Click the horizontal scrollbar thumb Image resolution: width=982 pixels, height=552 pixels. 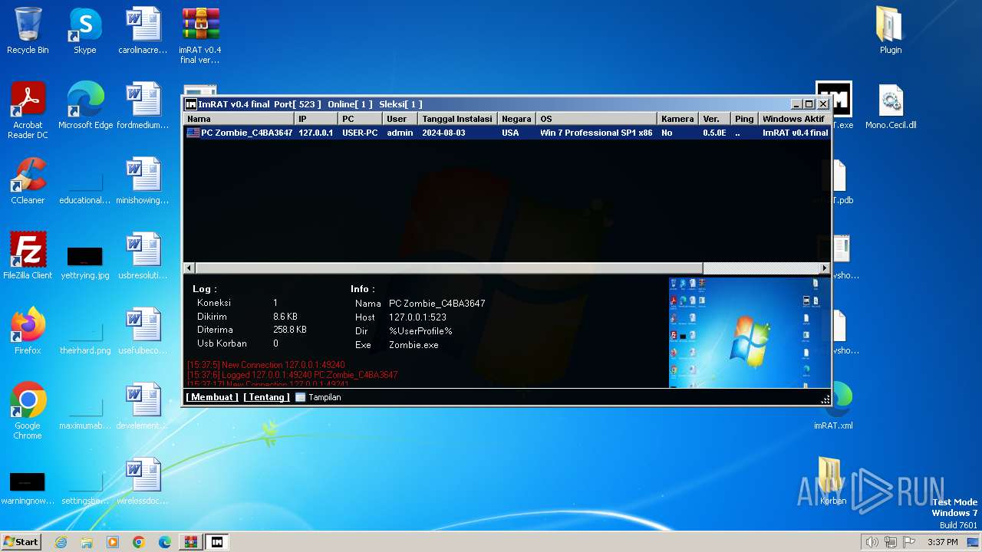pyautogui.click(x=450, y=268)
